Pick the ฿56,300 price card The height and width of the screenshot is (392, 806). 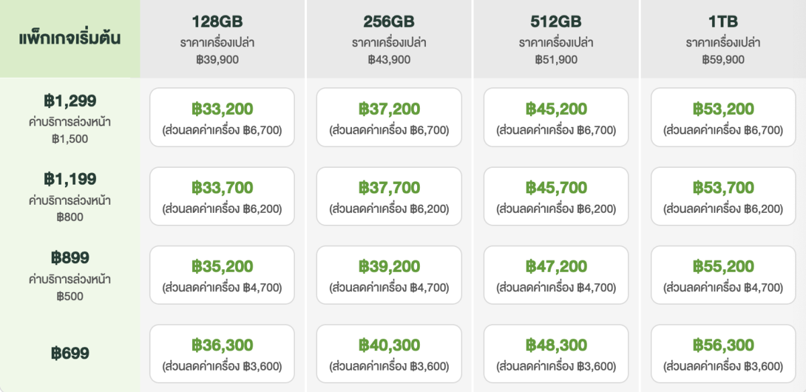723,354
